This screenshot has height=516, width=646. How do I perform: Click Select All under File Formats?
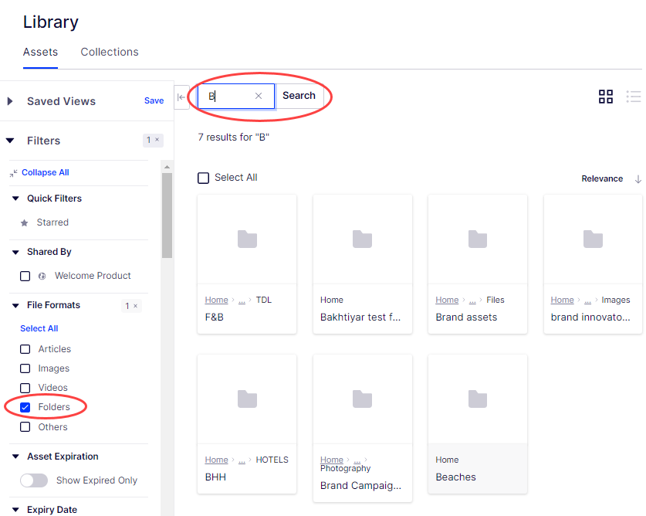pos(39,328)
